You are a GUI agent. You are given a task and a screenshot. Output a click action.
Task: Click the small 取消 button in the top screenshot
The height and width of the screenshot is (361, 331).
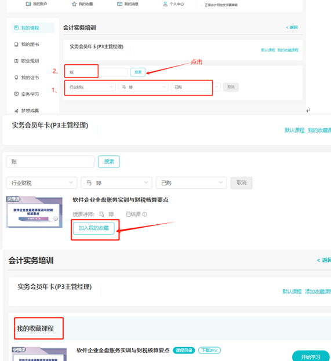pyautogui.click(x=231, y=87)
